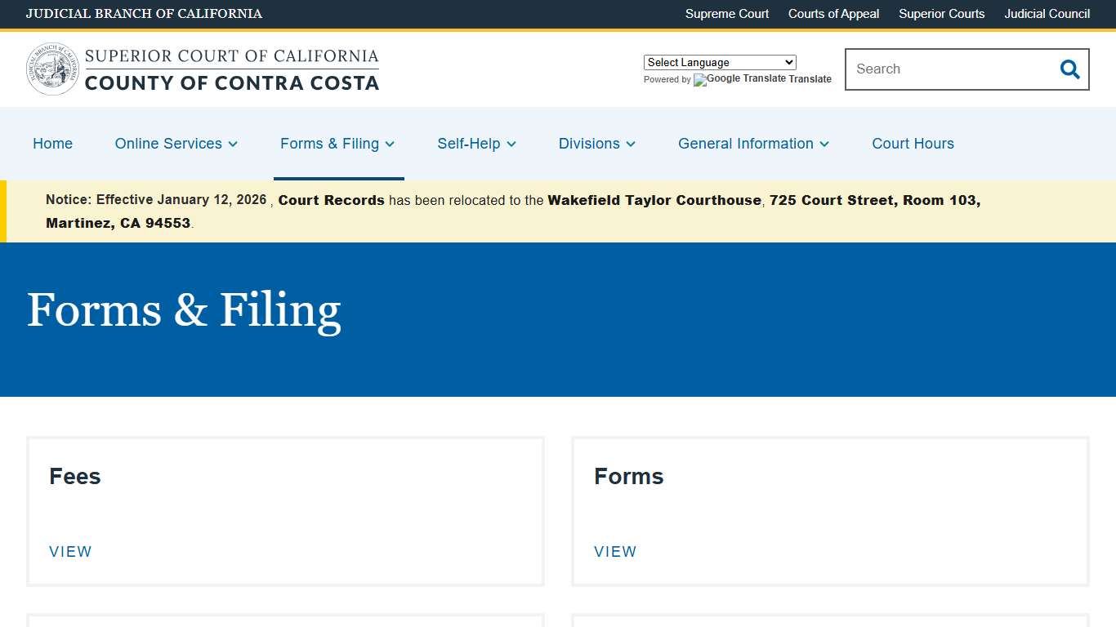The width and height of the screenshot is (1116, 627).
Task: Open the Courts of Appeal page
Action: (833, 14)
